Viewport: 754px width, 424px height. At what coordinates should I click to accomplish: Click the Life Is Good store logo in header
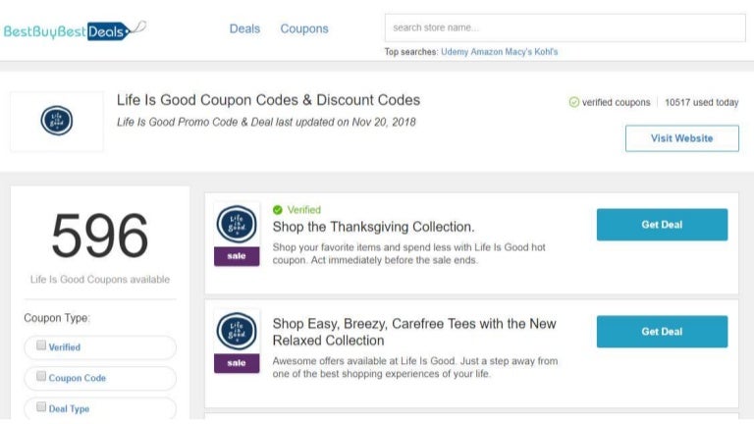[57, 121]
